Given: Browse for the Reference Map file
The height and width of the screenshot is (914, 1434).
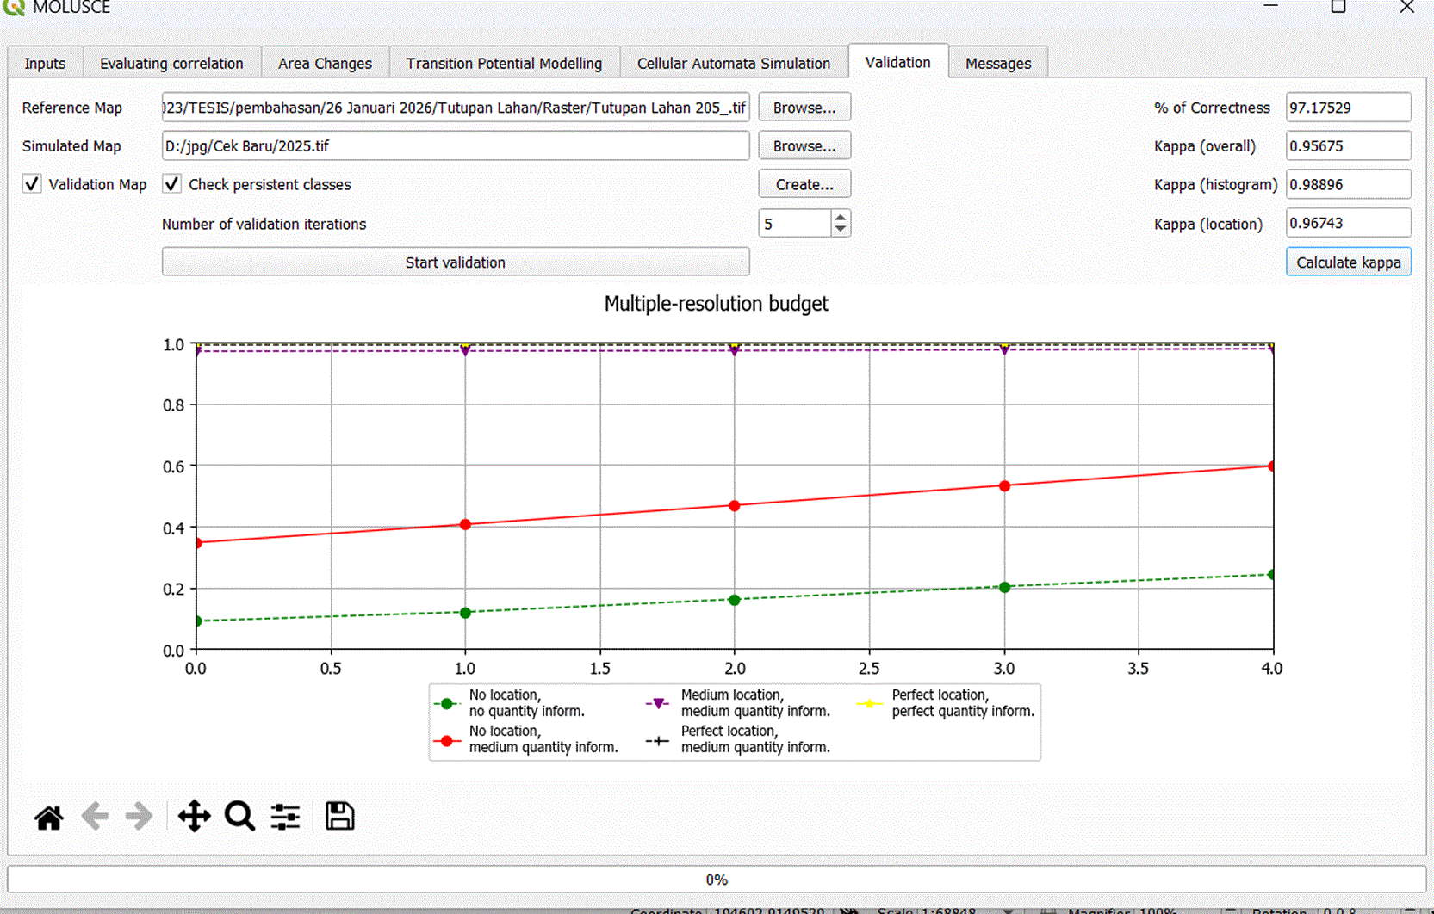Looking at the screenshot, I should [804, 108].
